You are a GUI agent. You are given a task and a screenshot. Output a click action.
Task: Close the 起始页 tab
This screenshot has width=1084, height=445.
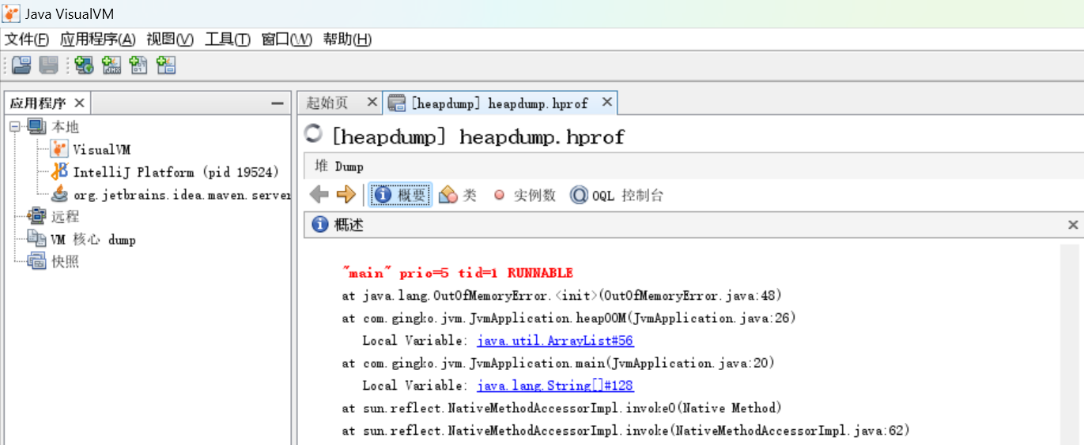(372, 103)
